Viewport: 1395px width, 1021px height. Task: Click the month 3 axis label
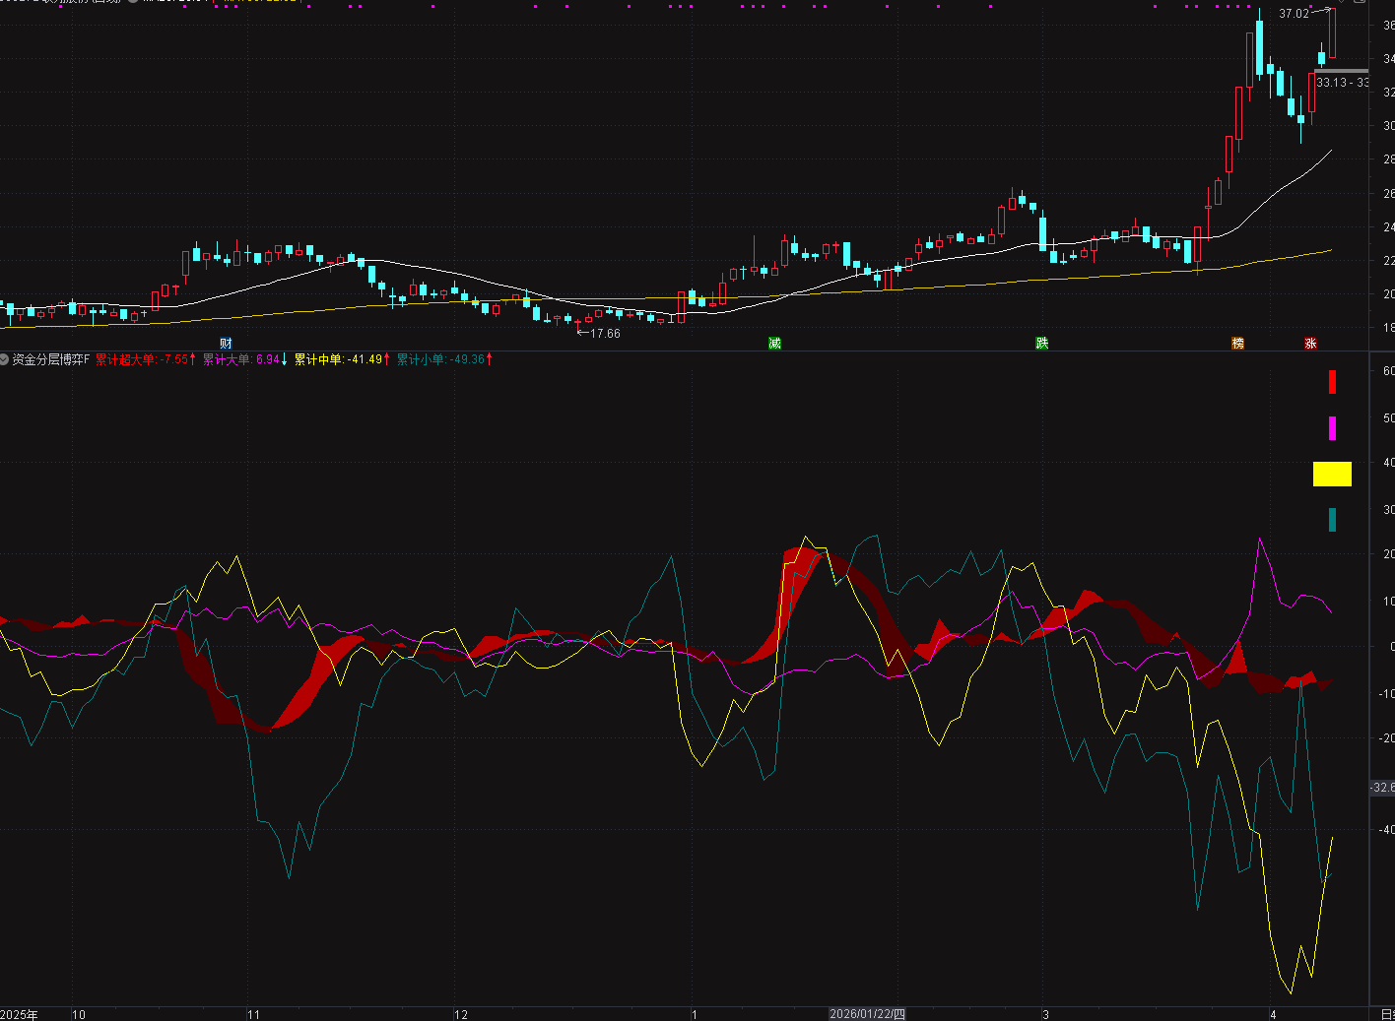1045,1015
